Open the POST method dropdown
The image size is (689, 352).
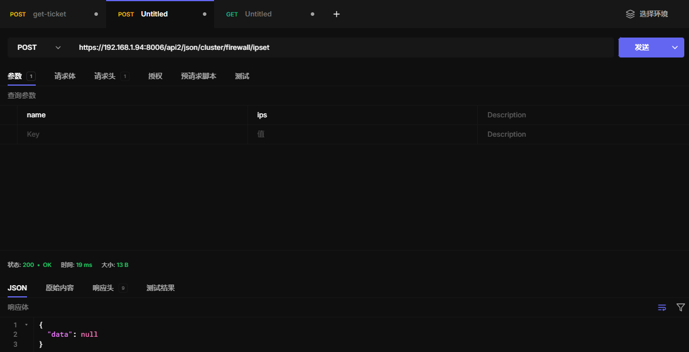point(39,48)
